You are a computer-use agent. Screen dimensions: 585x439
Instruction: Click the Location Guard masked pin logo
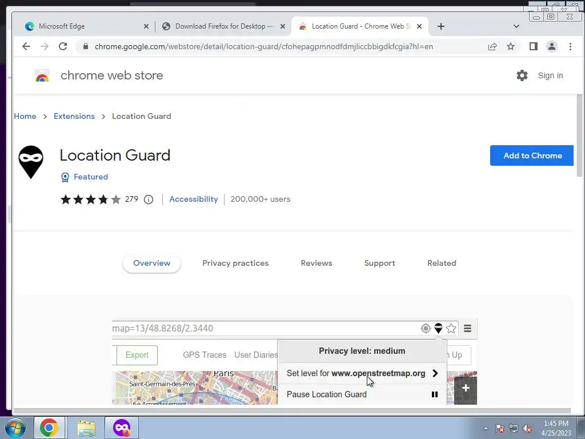tap(31, 162)
